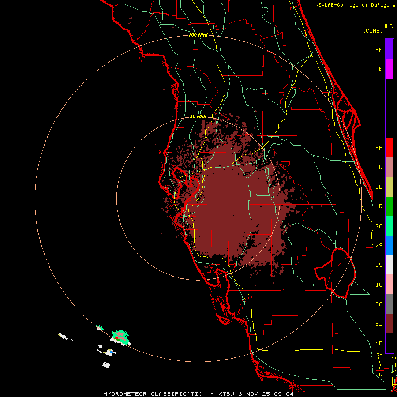Click the white DS legend color swatch
Image resolution: width=397 pixels, height=397 pixels.
tap(390, 265)
